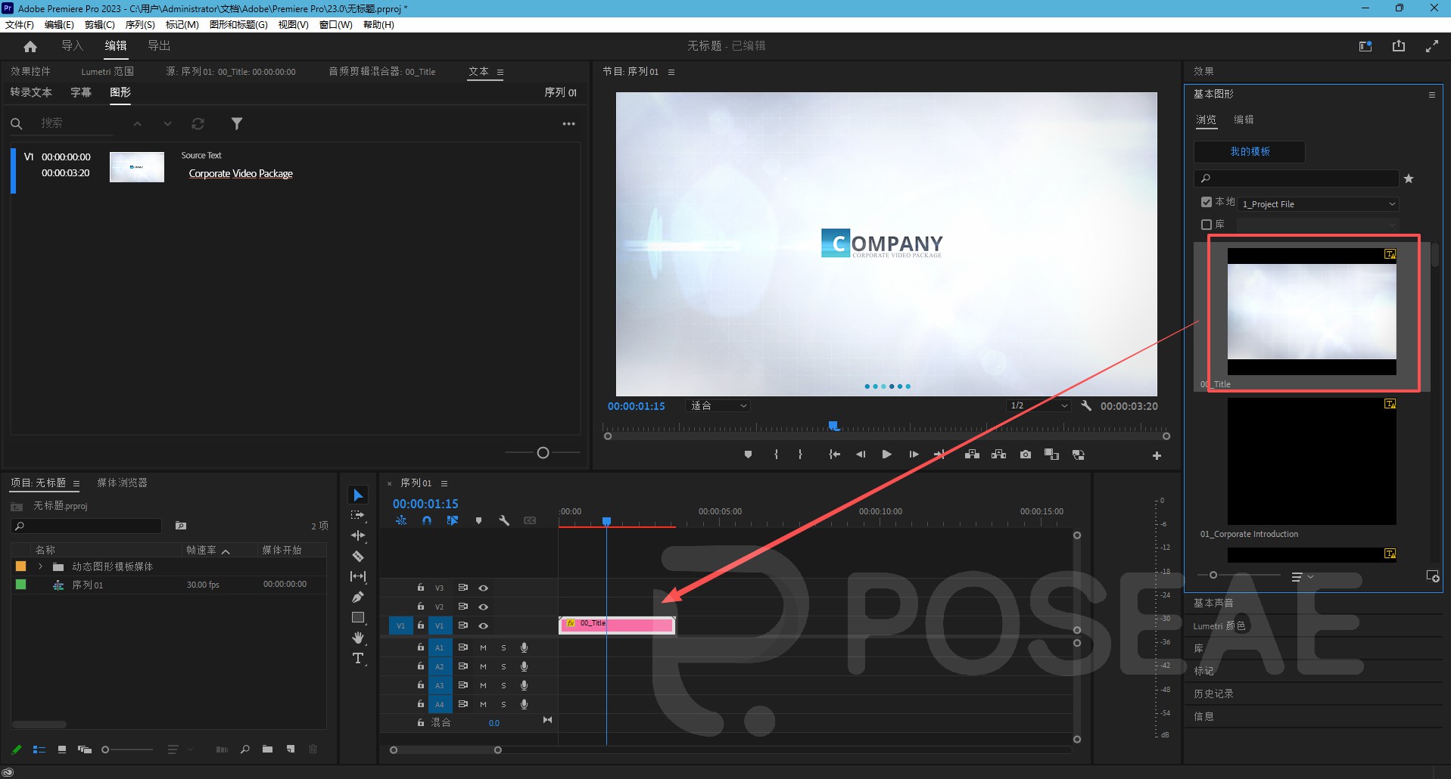Image resolution: width=1451 pixels, height=779 pixels.
Task: Click the Extract button in Program monitor
Action: pyautogui.click(x=999, y=455)
